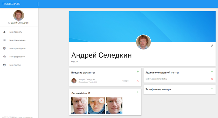218x118 pixels.
Task: Click the Цифровые технологии copyright footer
Action: click(x=17, y=117)
